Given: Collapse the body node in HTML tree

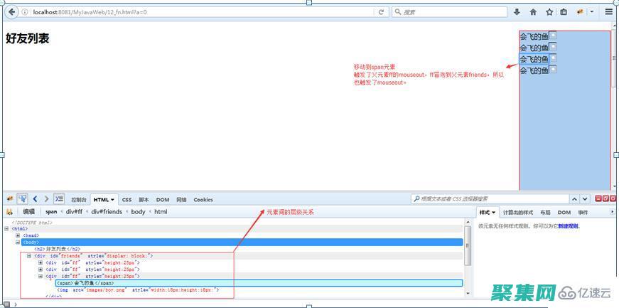Looking at the screenshot, I should click(x=18, y=242).
